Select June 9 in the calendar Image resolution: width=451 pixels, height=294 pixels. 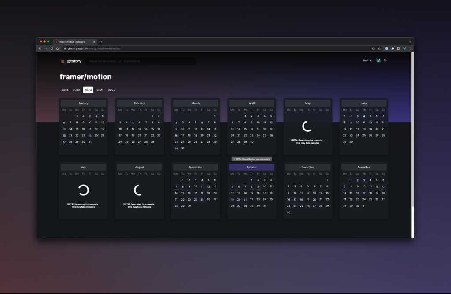coord(351,123)
